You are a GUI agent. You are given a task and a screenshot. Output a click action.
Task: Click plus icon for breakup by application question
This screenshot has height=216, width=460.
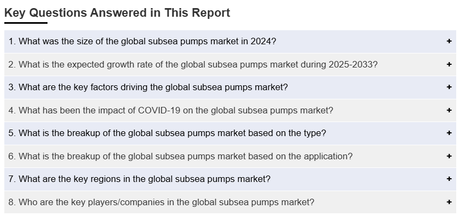click(x=449, y=157)
